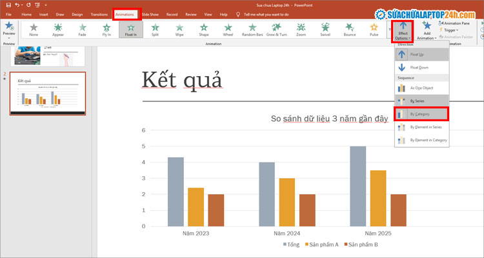The height and width of the screenshot is (258, 484).
Task: Open the Design tab
Action: pyautogui.click(x=77, y=14)
